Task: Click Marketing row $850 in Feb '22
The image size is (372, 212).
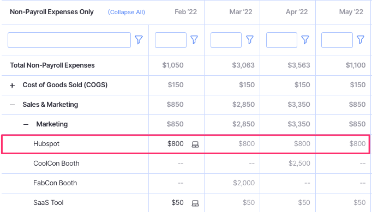Action: (175, 124)
